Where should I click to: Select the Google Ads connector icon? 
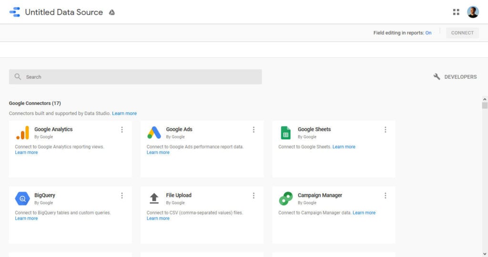coord(154,133)
